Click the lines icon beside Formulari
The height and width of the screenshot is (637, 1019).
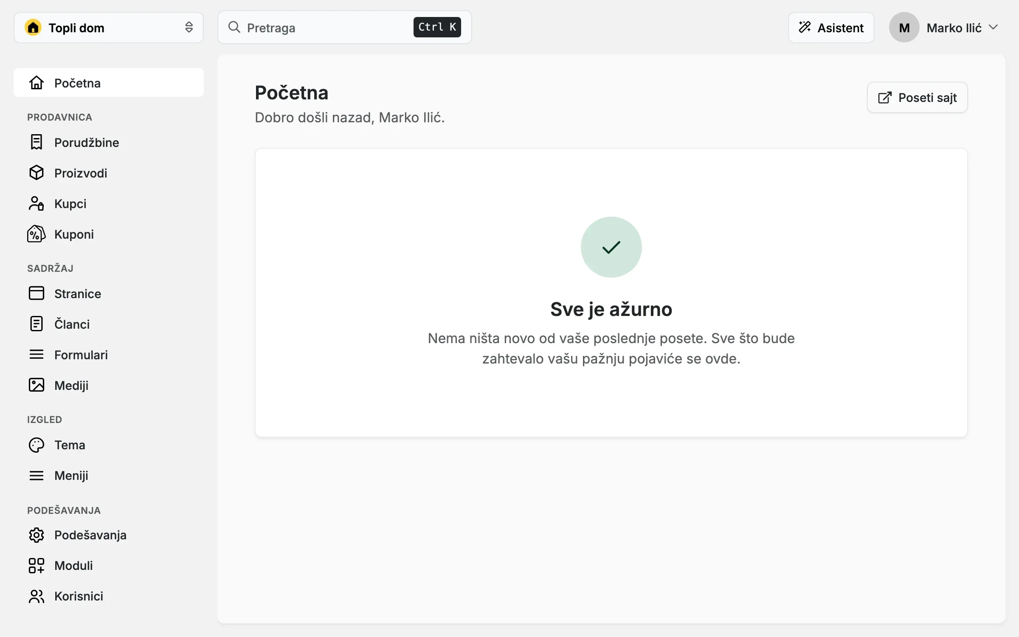coord(37,354)
